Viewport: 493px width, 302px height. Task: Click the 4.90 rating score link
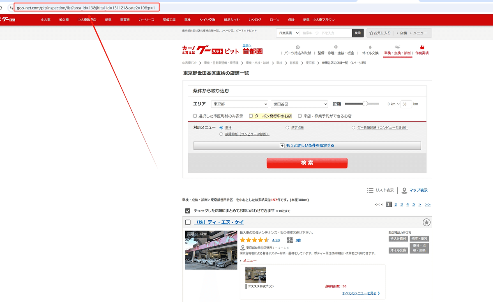276,240
